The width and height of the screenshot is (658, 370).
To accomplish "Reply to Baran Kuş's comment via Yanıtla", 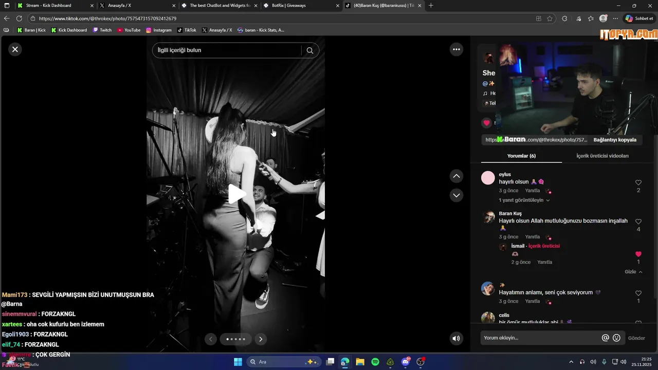I will (x=532, y=237).
